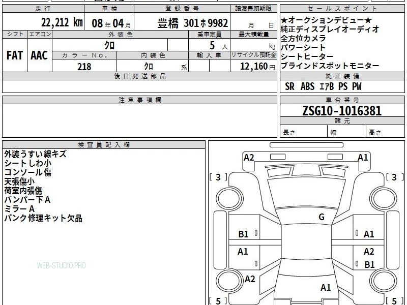407x305 pixels.
Task: Click SR in the 純正装備 row
Action: point(289,86)
